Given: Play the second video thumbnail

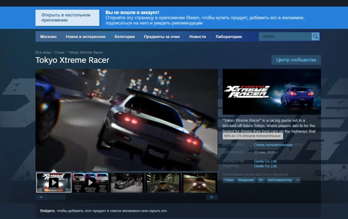Looking at the screenshot, I should pos(90,183).
